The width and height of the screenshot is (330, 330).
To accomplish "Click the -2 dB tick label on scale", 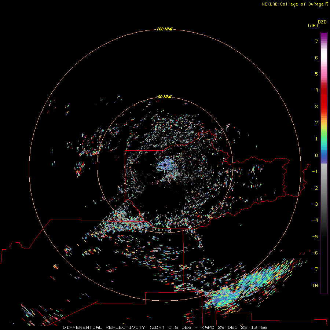I will click(x=315, y=188).
